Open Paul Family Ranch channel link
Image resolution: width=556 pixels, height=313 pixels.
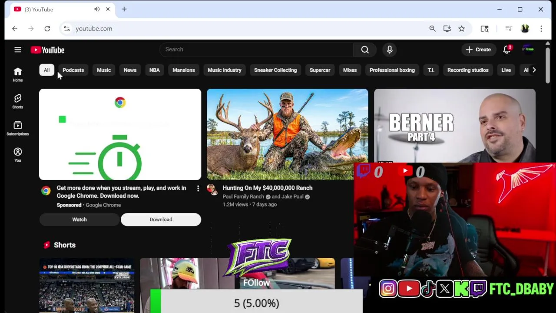coord(243,196)
